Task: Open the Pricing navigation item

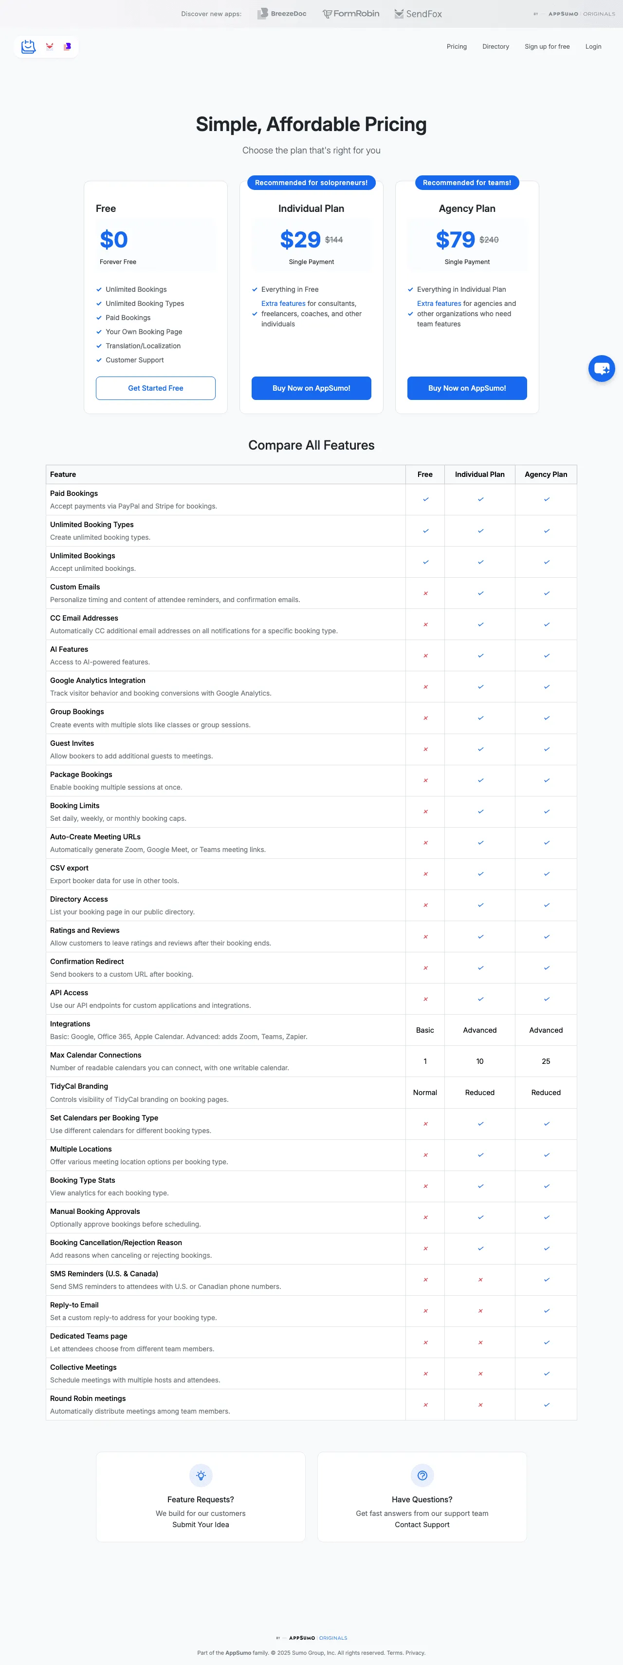Action: click(x=457, y=46)
